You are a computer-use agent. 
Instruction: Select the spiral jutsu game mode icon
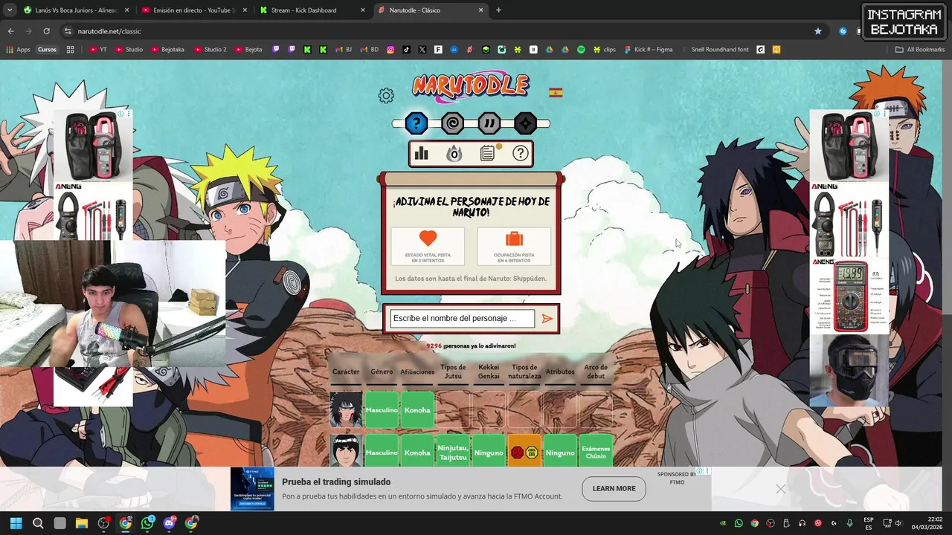click(452, 123)
